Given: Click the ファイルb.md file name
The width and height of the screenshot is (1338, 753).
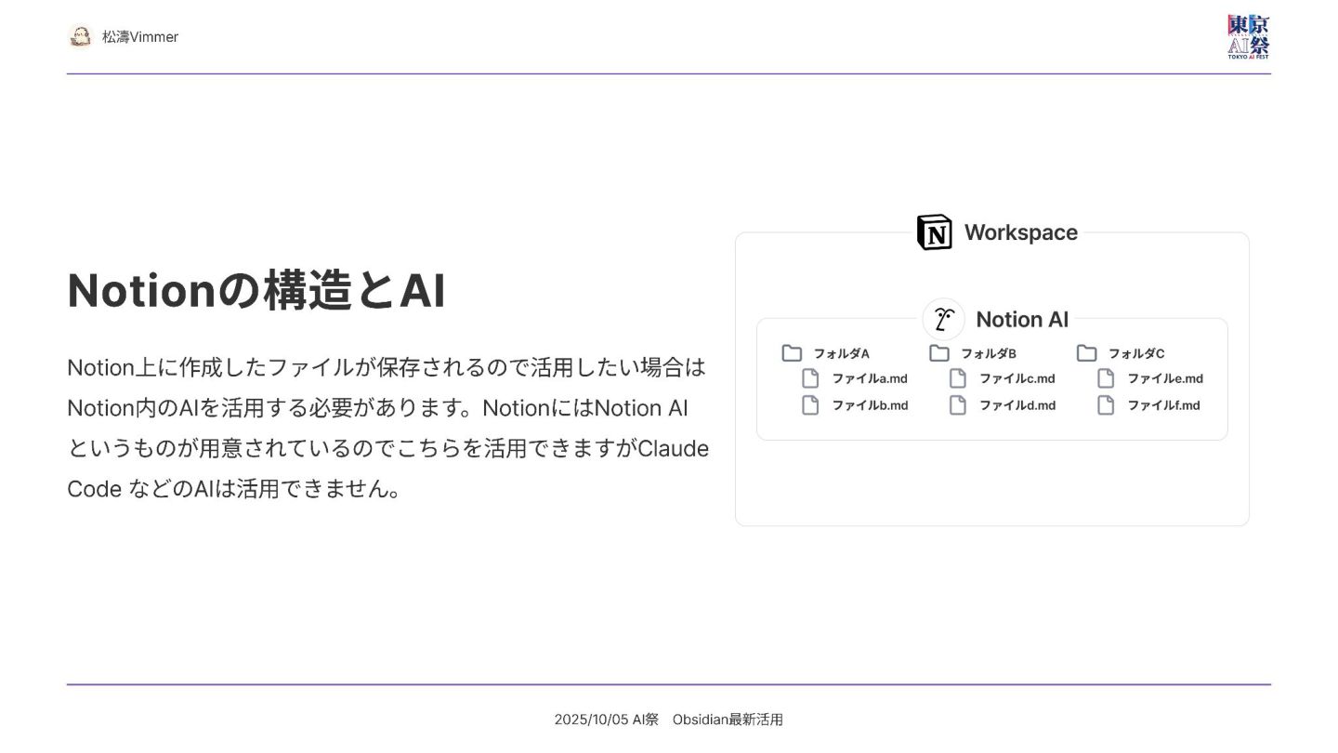Looking at the screenshot, I should (x=870, y=405).
